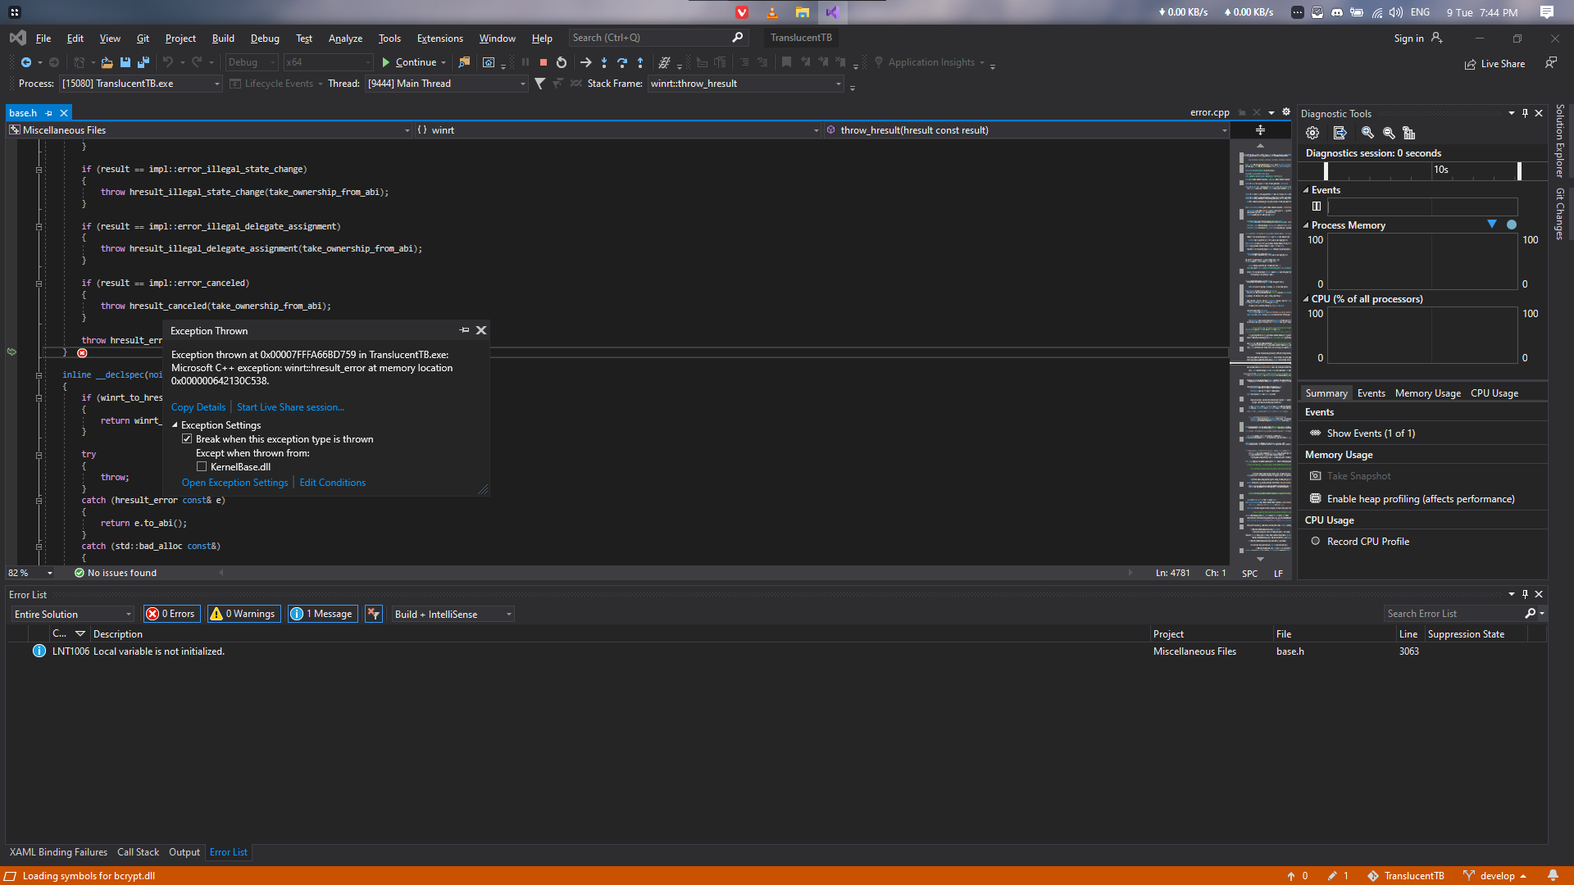Check the KernelBase.dll checkbox
Screen dimensions: 1574x885
202,467
